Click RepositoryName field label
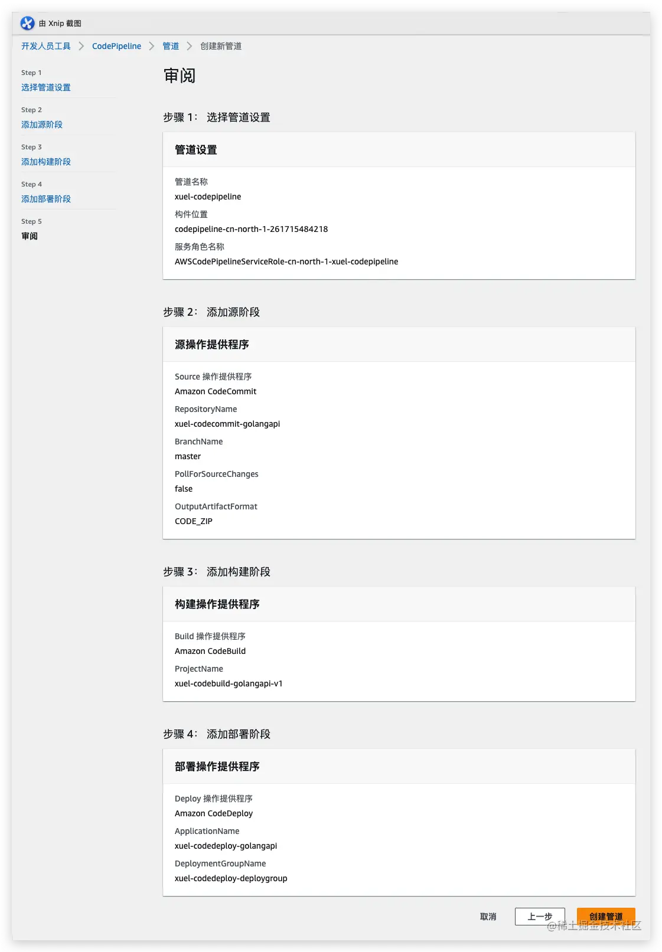 (x=206, y=409)
